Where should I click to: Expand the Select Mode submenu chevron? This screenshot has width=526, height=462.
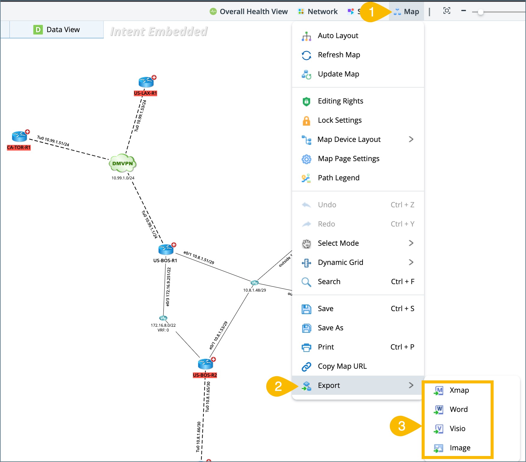click(411, 243)
